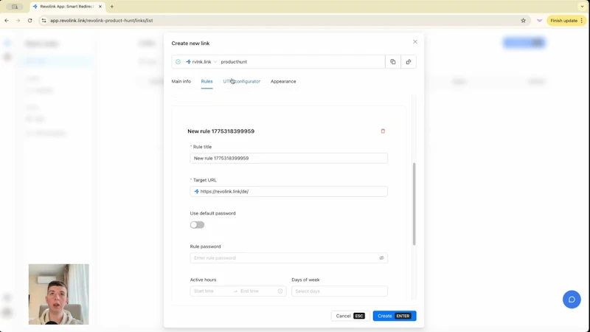This screenshot has width=590, height=332.
Task: Delete the rule with the red trash icon
Action: tap(383, 131)
